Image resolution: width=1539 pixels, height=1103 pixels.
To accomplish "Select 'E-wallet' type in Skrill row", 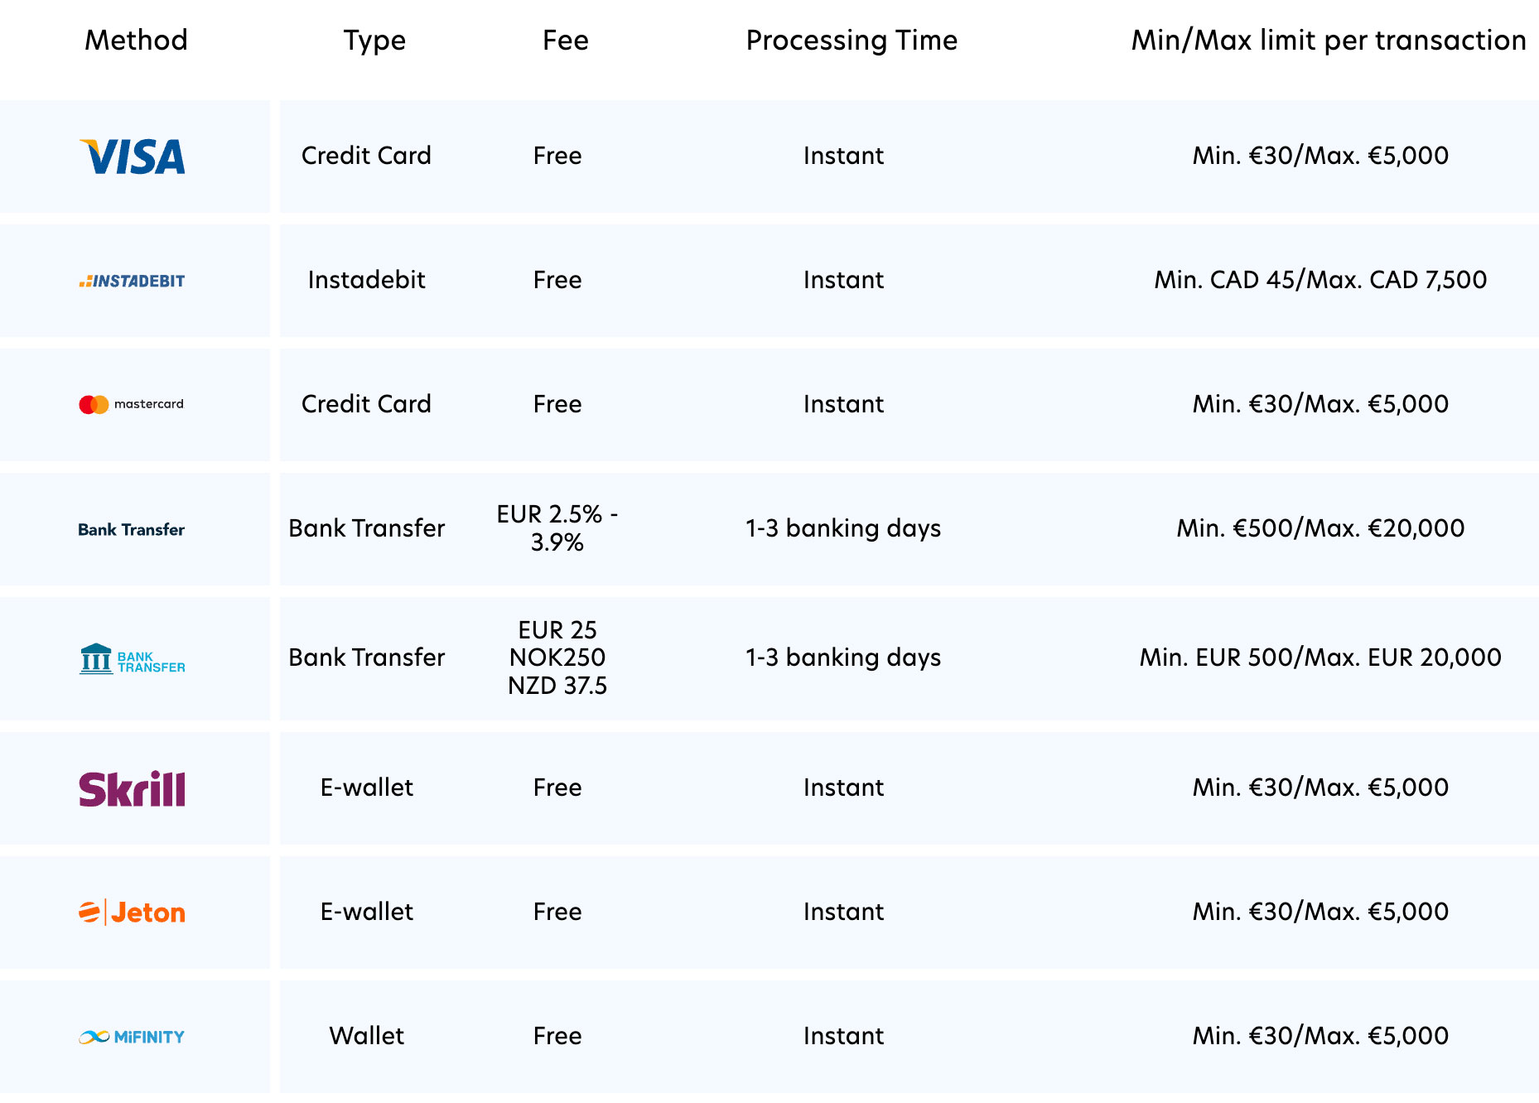I will 366,788.
